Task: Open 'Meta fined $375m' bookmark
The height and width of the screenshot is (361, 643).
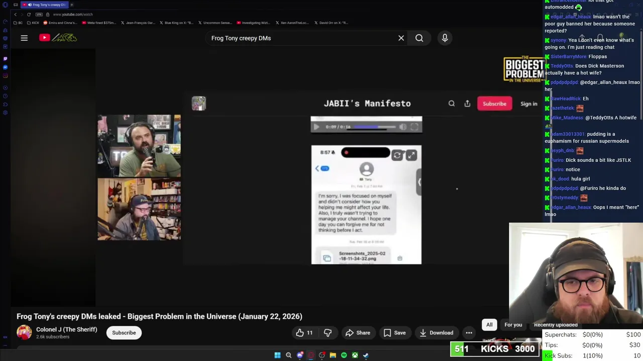Action: click(x=98, y=23)
